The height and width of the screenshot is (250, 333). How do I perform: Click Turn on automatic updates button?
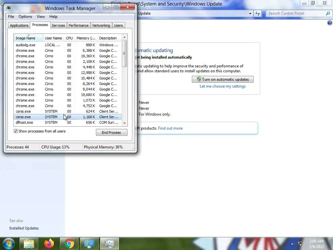222,79
